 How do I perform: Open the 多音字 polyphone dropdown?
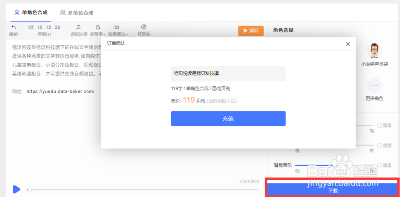tap(98, 34)
